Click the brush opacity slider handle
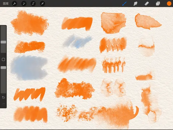 (3, 67)
